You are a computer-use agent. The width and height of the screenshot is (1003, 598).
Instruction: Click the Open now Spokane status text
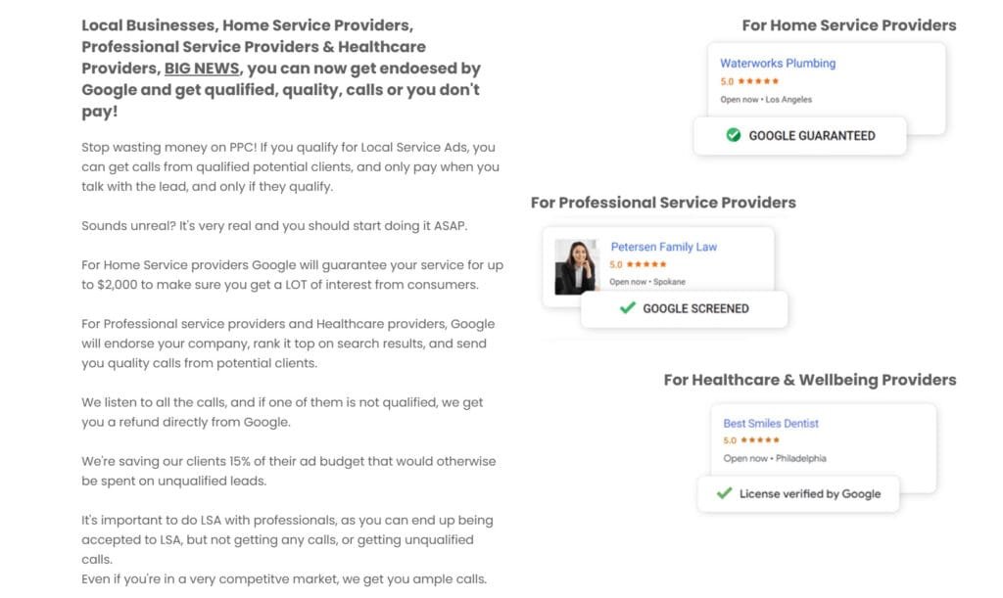point(646,282)
